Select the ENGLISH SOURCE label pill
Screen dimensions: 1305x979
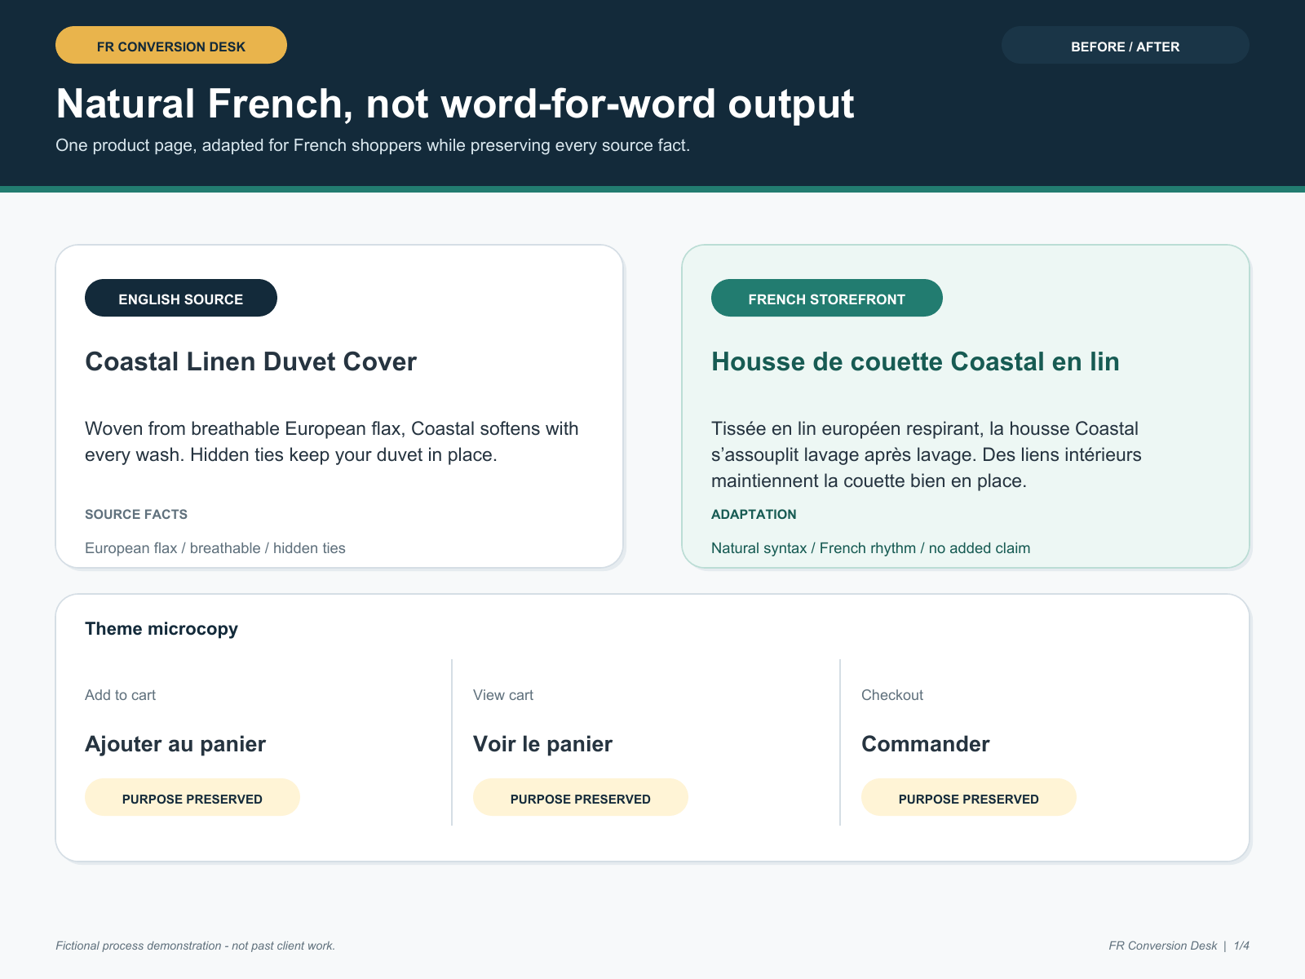click(181, 298)
